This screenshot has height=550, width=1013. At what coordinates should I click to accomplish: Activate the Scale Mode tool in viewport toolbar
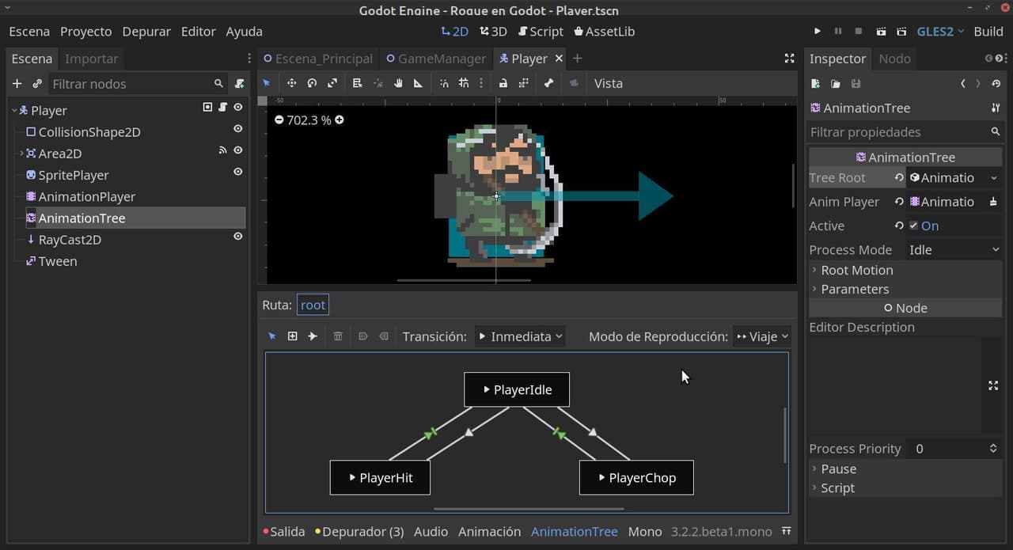(332, 83)
